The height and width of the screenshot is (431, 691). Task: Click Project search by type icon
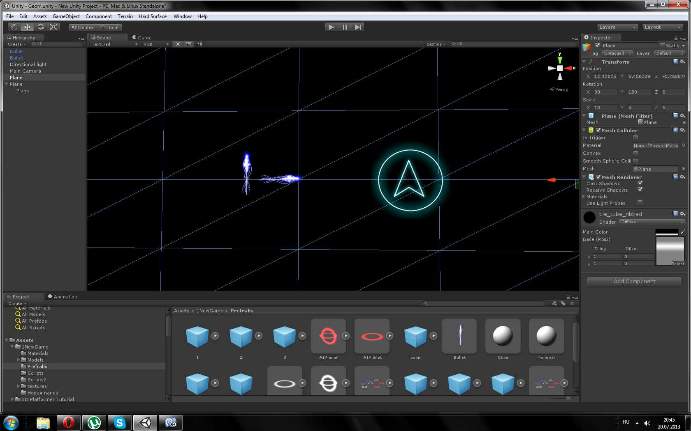click(554, 303)
